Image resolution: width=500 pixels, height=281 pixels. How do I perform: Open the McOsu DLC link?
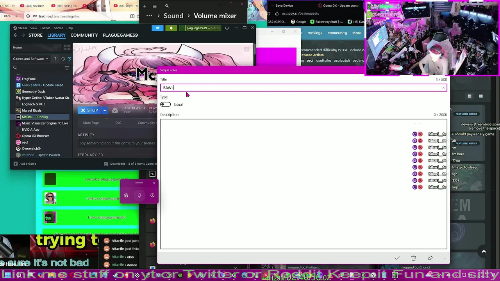tap(118, 123)
